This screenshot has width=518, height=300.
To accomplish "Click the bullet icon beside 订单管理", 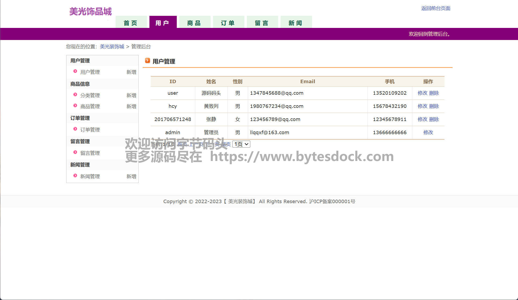I will [x=75, y=129].
